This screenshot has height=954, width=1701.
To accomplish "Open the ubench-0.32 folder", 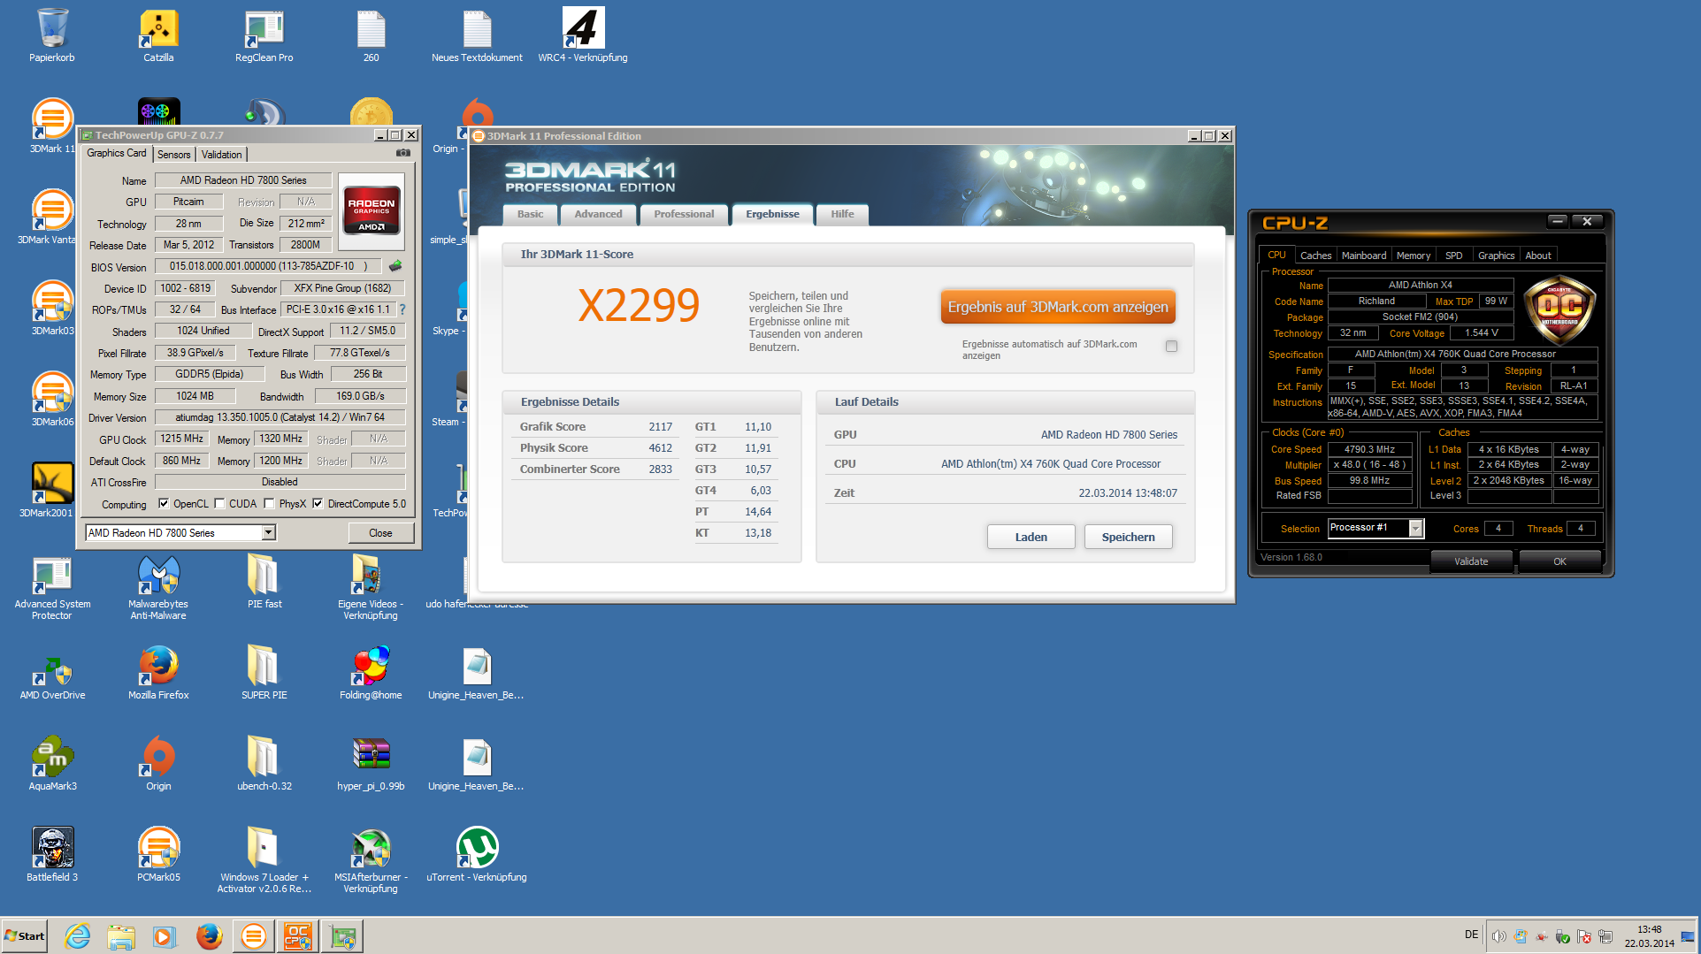I will 264,763.
